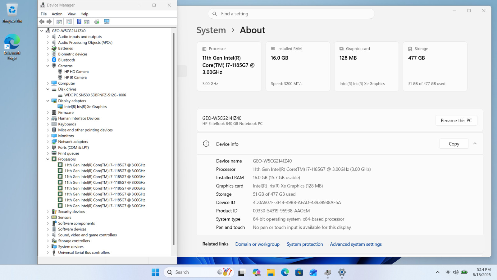Image resolution: width=497 pixels, height=280 pixels.
Task: Click the info icon beside Device info
Action: (206, 144)
